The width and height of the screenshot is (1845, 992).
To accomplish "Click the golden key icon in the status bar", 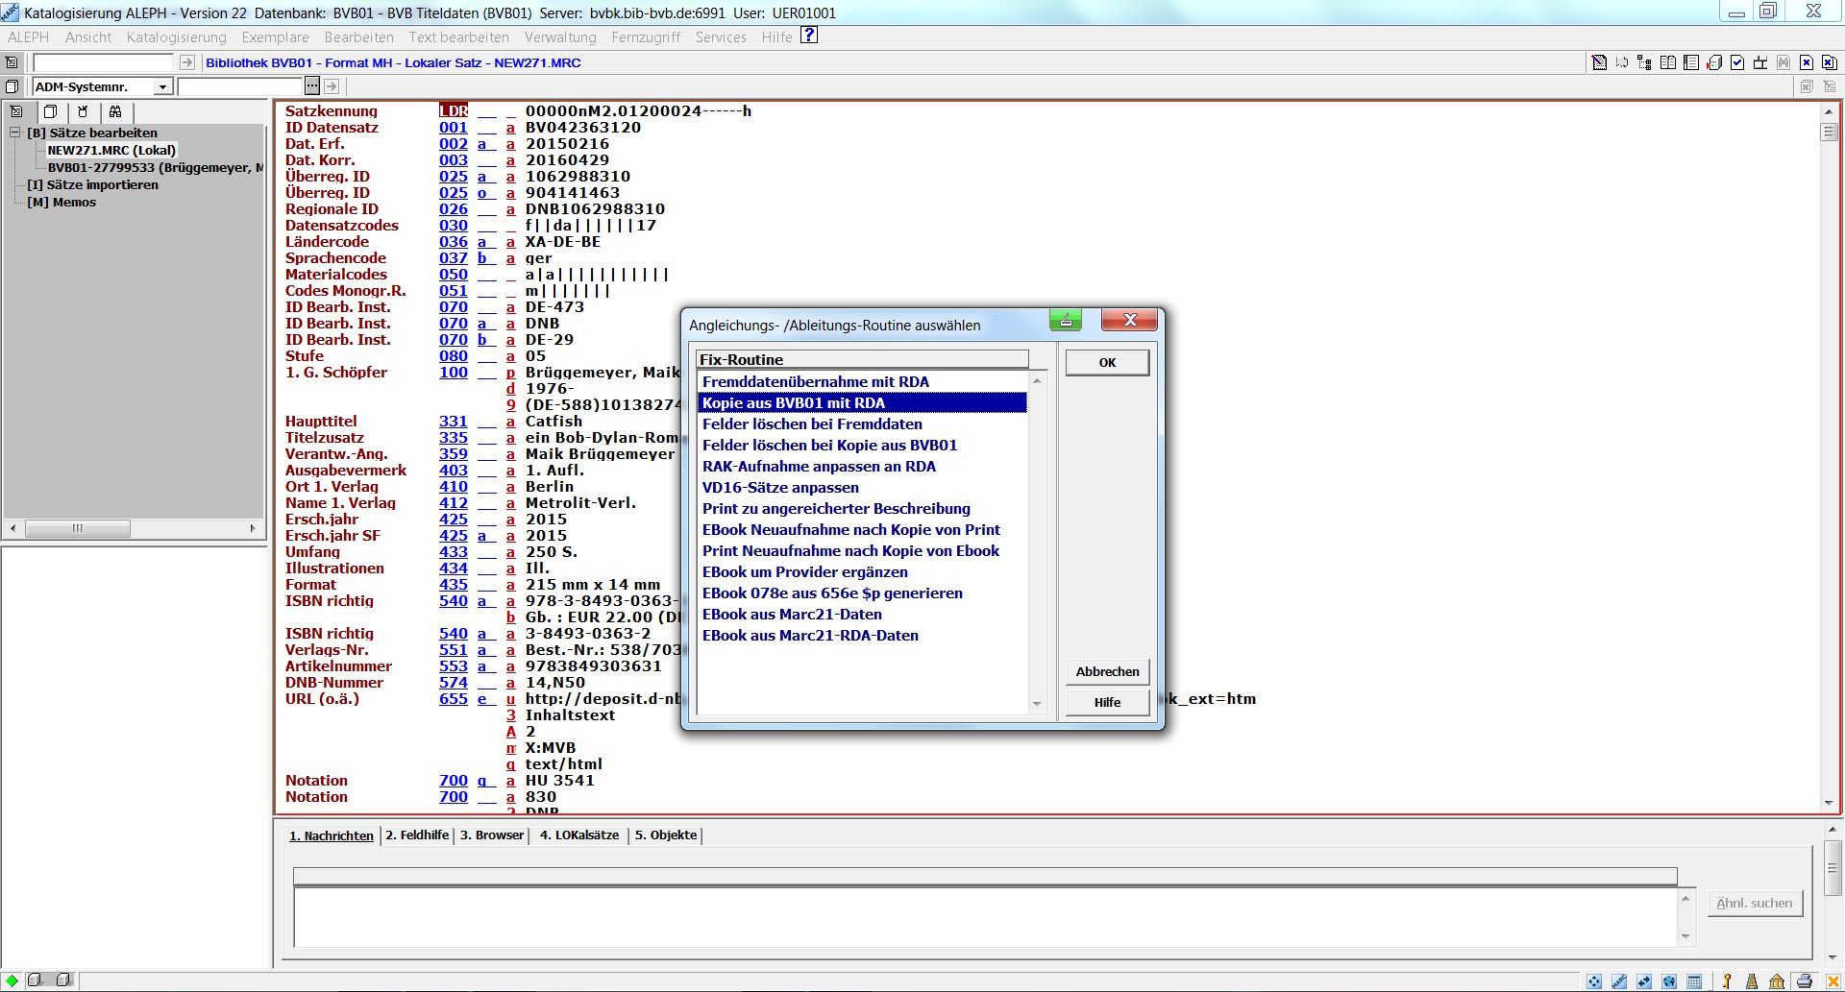I will pos(1727,981).
